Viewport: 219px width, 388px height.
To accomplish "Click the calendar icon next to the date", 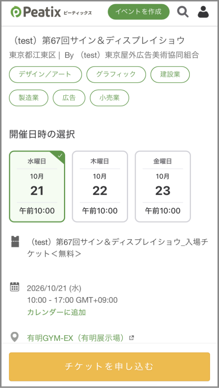I will pyautogui.click(x=15, y=286).
